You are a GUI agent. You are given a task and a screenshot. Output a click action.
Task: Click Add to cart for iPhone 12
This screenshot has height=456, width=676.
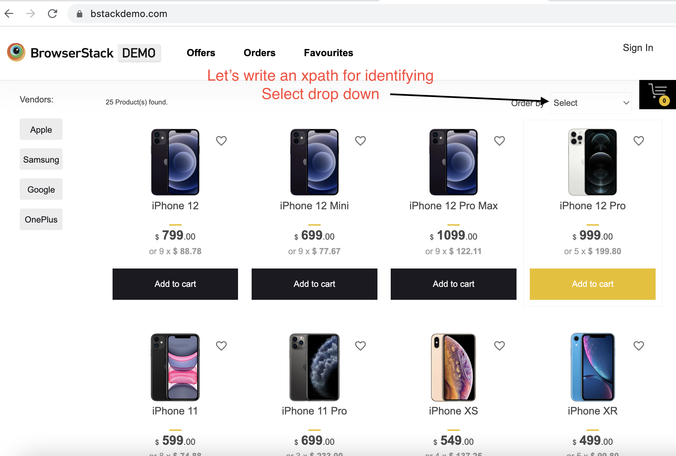(175, 284)
